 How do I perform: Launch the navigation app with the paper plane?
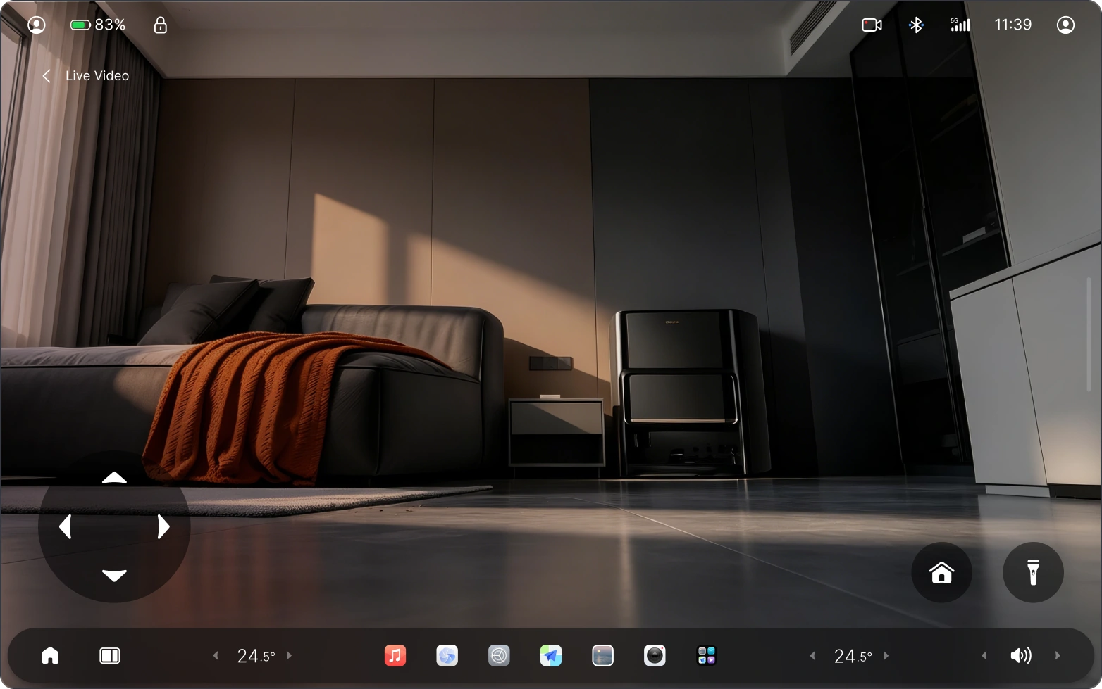[551, 656]
